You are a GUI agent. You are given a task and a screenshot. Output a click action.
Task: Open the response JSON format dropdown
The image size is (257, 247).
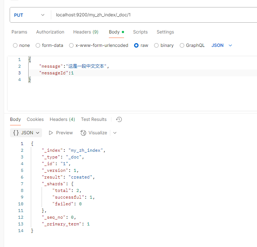[27, 133]
